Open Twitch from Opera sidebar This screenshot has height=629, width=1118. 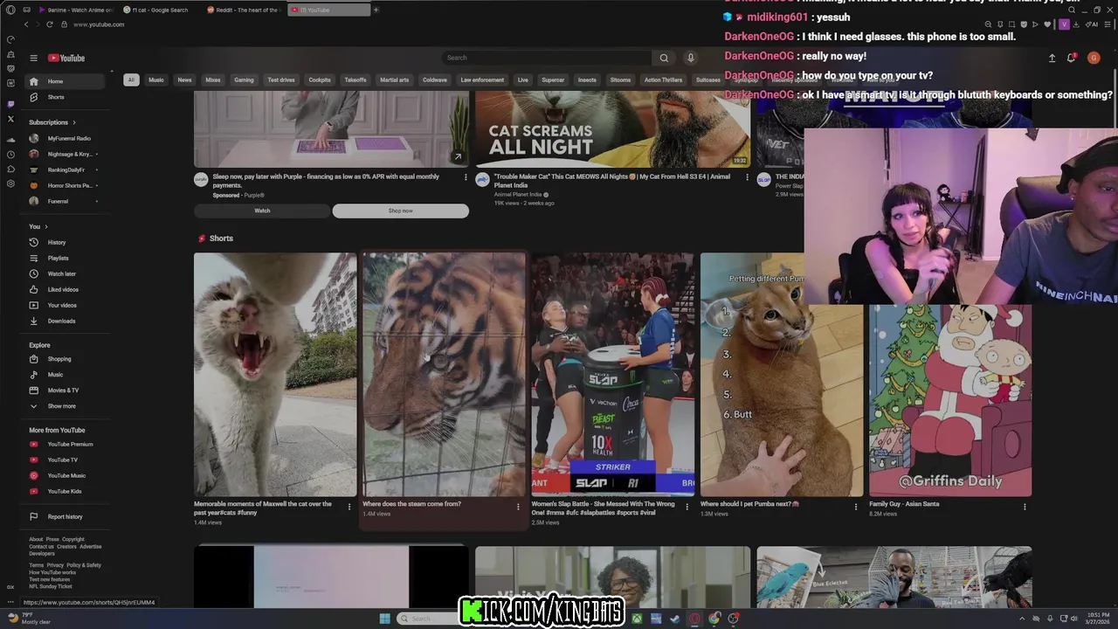click(10, 104)
